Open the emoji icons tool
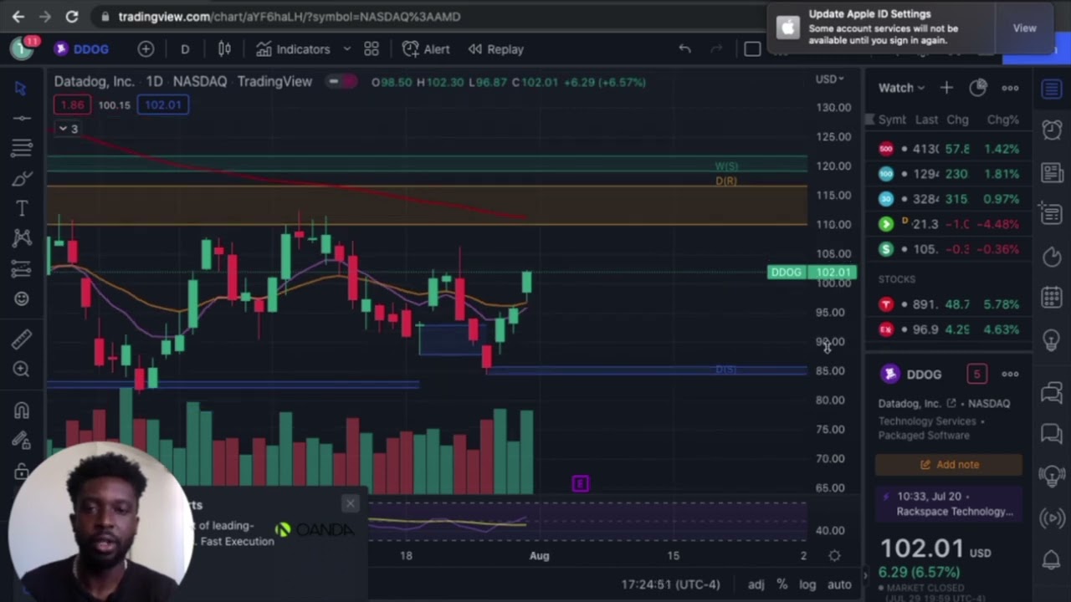 [x=21, y=298]
